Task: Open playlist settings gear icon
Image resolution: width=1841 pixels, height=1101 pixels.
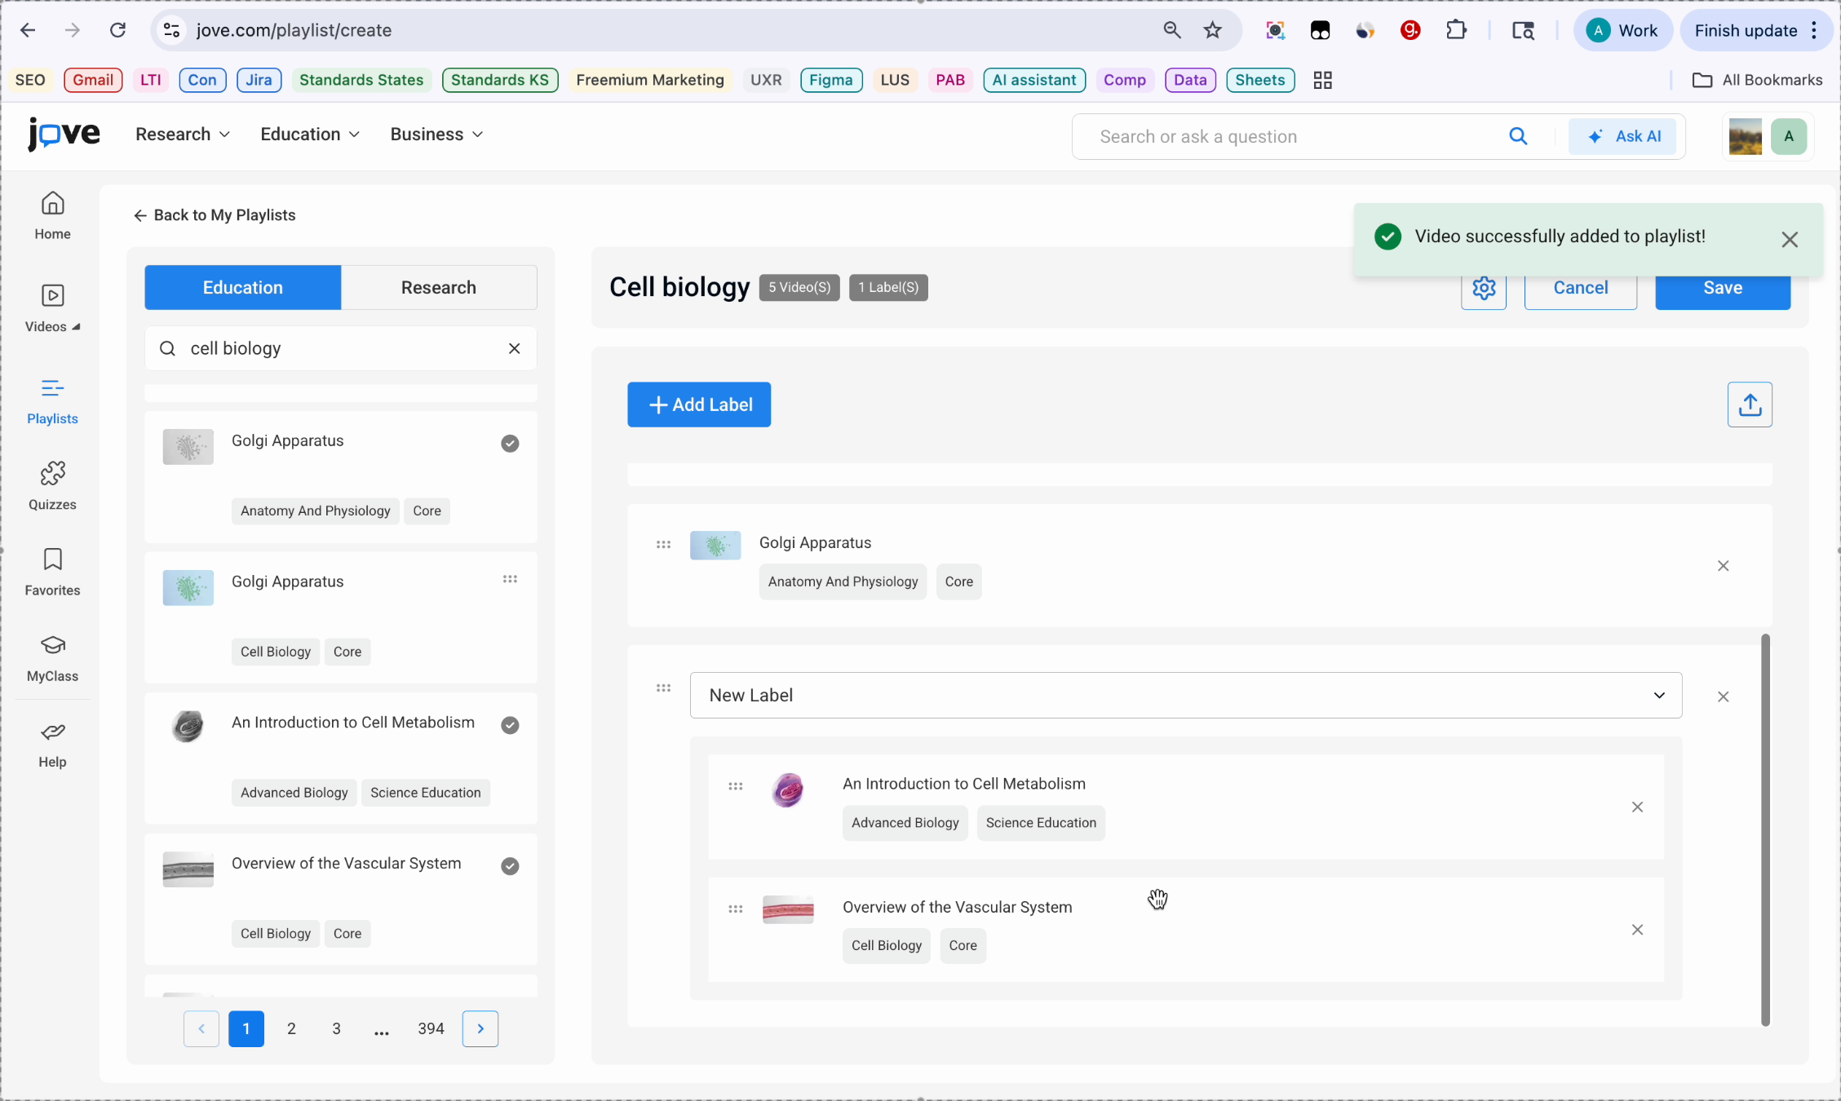Action: coord(1484,288)
